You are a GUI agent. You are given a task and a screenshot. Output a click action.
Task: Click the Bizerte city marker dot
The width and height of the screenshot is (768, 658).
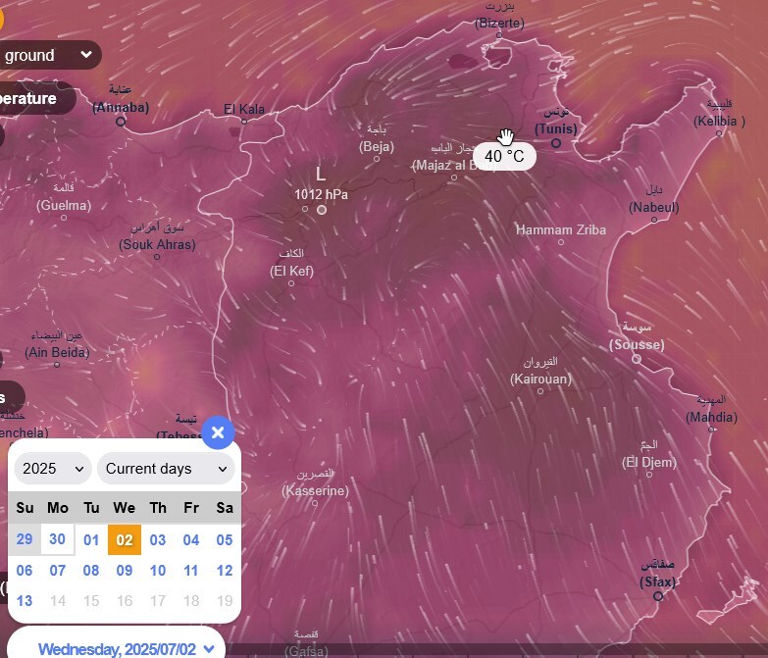pos(498,35)
